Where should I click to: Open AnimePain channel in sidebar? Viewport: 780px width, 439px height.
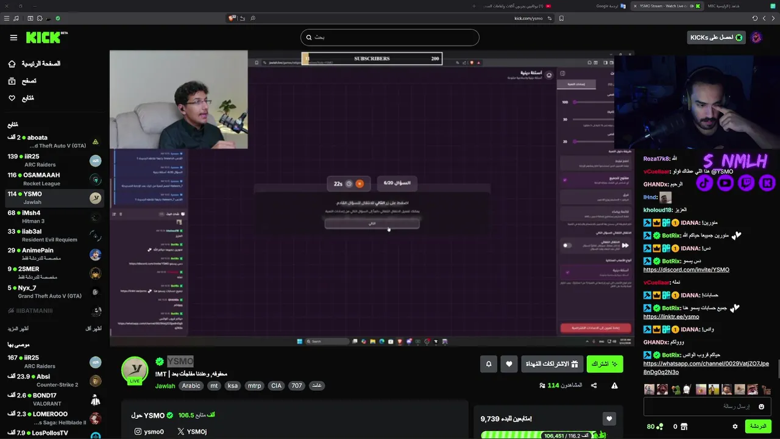coord(54,254)
